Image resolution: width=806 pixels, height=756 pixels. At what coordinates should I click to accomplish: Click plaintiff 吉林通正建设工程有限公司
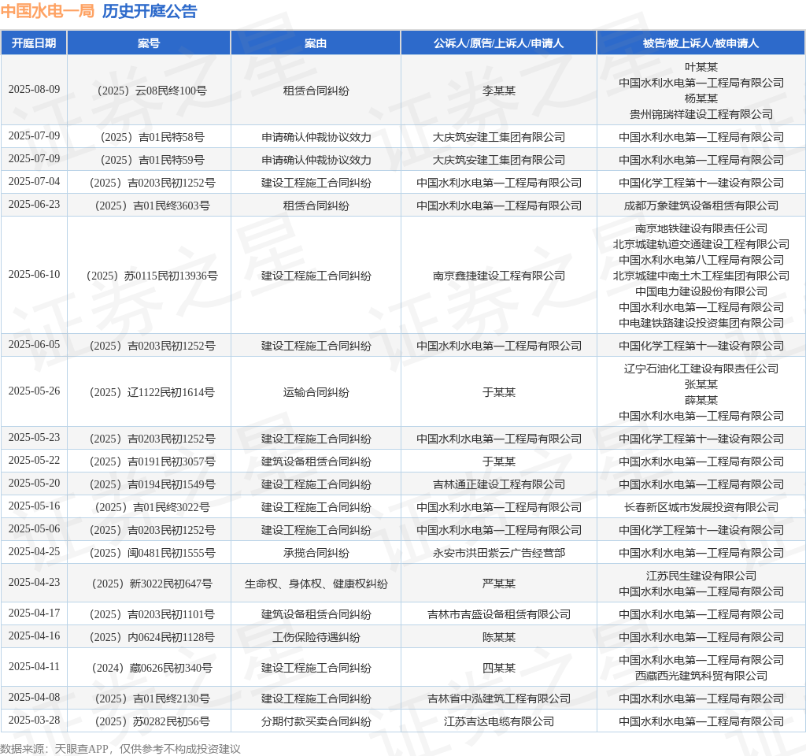498,485
